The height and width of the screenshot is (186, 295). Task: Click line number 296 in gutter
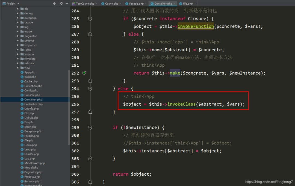(x=75, y=104)
